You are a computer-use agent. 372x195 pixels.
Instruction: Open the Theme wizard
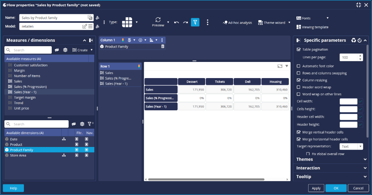coord(271,23)
